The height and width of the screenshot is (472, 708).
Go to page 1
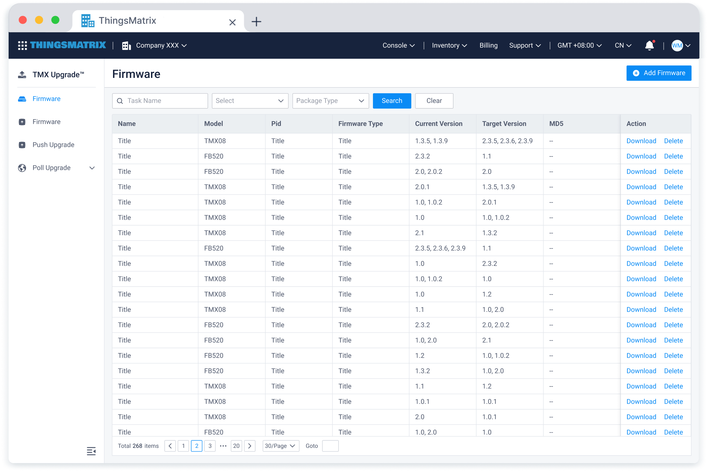coord(183,446)
